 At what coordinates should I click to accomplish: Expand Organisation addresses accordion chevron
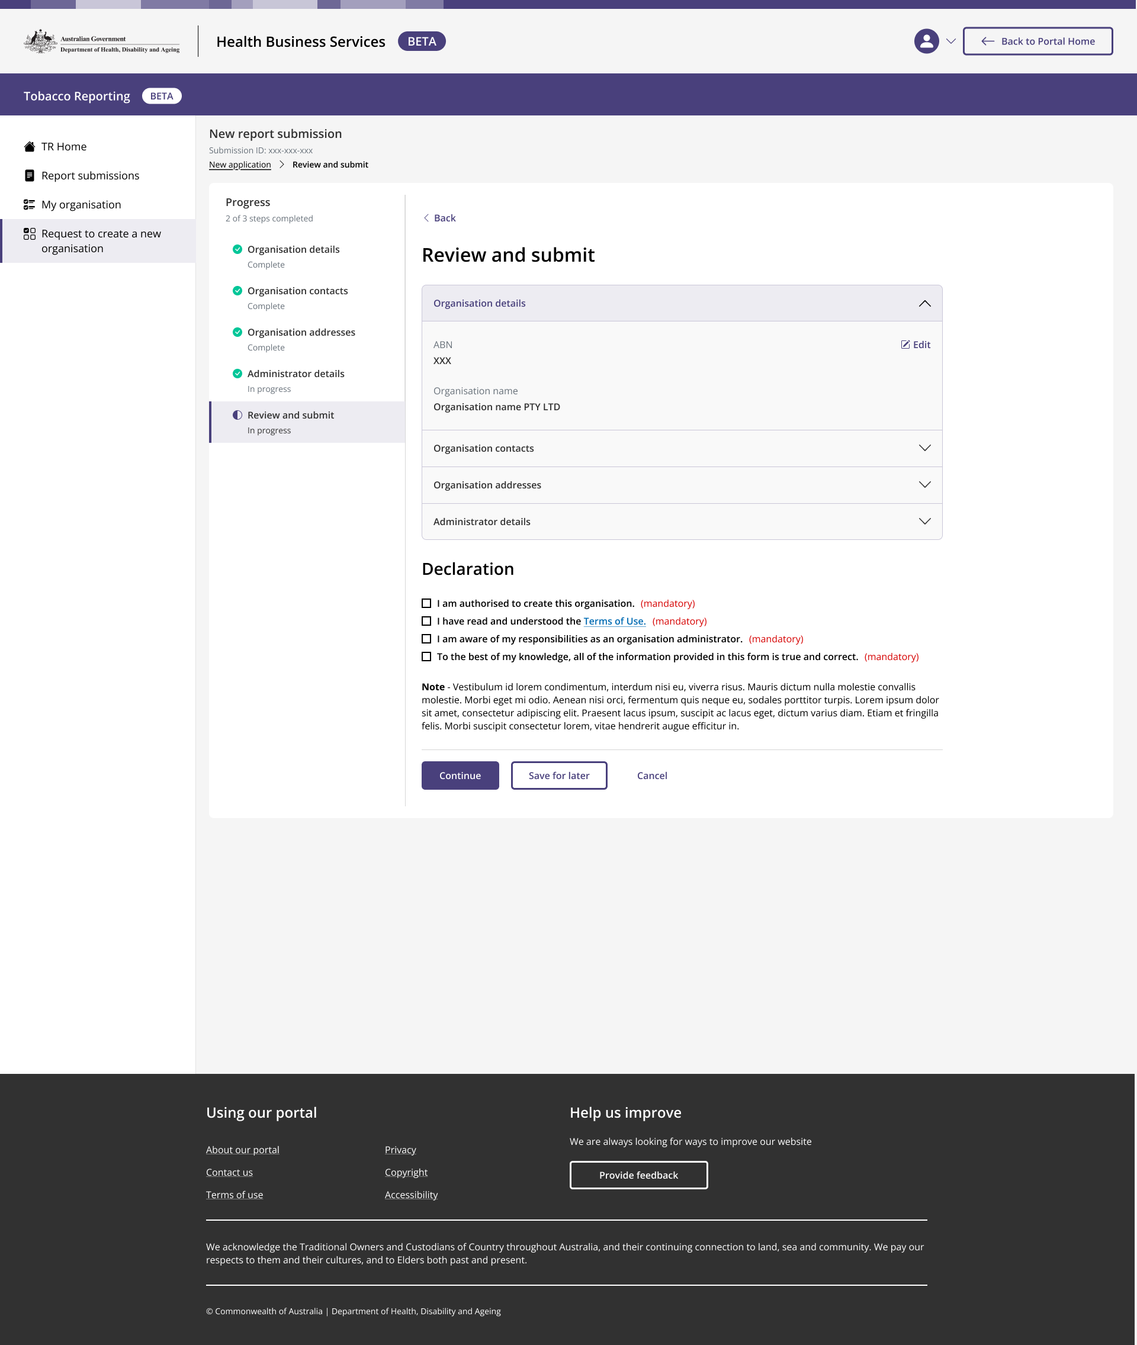924,485
